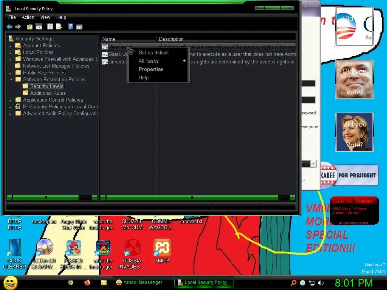The width and height of the screenshot is (387, 290).
Task: Click the volume speaker tray icon
Action: pyautogui.click(x=321, y=283)
